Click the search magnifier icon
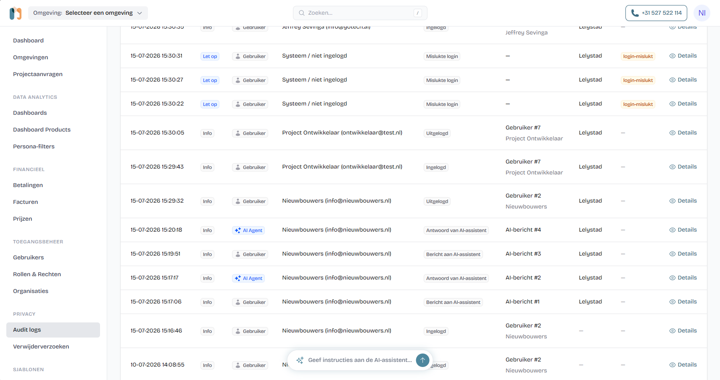The width and height of the screenshot is (720, 380). 301,13
